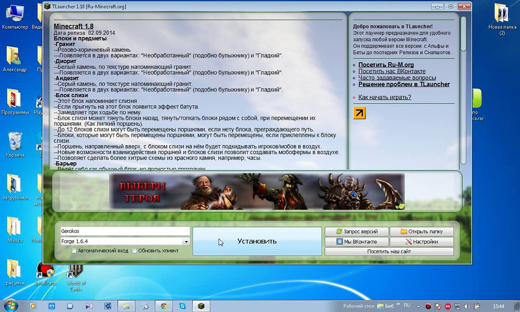Expand the Forge 1.6.4 version dropdown
This screenshot has height=312, width=520.
pos(186,241)
